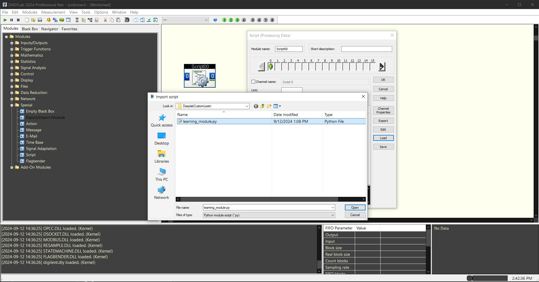This screenshot has height=282, width=539.
Task: Click the green numbered button 3
Action: pos(237,20)
